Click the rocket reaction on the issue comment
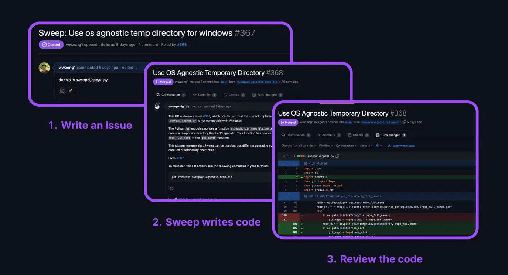508x275 pixels. [x=72, y=91]
